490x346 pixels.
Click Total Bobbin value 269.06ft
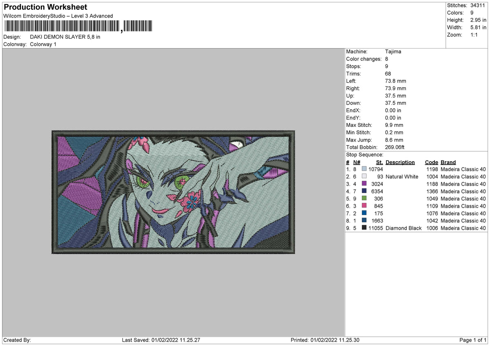[395, 147]
